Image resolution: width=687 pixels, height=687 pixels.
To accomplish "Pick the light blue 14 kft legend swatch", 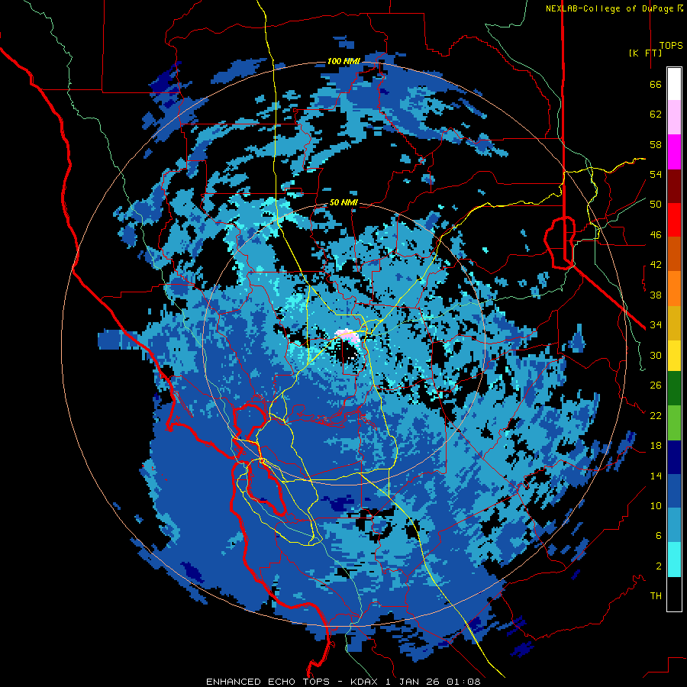I will (674, 525).
